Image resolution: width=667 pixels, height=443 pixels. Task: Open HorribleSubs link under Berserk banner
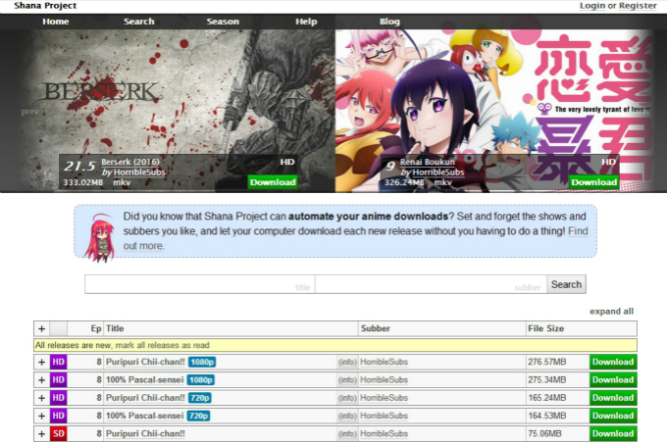click(139, 172)
